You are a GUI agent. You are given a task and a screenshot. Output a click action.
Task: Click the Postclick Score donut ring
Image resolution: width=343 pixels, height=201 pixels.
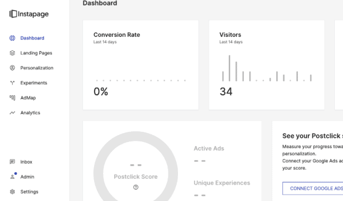tap(101, 158)
